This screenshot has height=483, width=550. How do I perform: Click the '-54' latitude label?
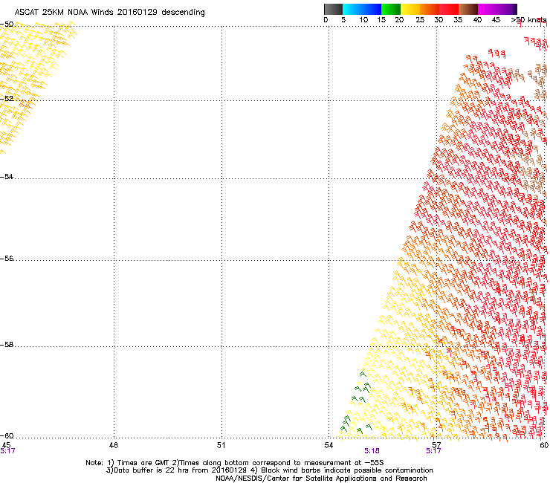pyautogui.click(x=7, y=176)
